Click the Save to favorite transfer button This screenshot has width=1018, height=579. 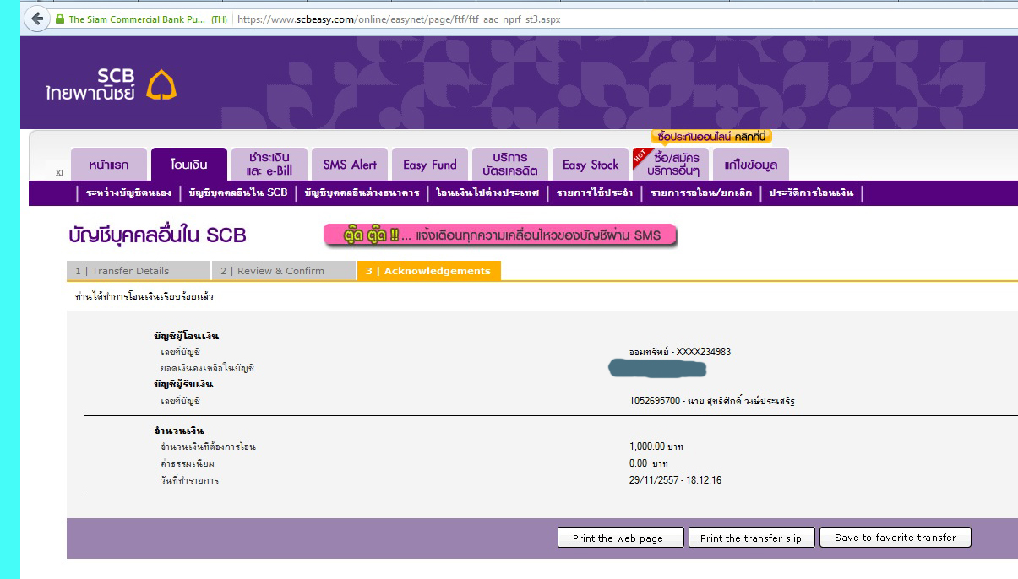point(896,538)
